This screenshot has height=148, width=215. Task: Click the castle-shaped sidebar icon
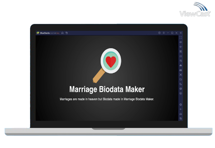coord(181,70)
